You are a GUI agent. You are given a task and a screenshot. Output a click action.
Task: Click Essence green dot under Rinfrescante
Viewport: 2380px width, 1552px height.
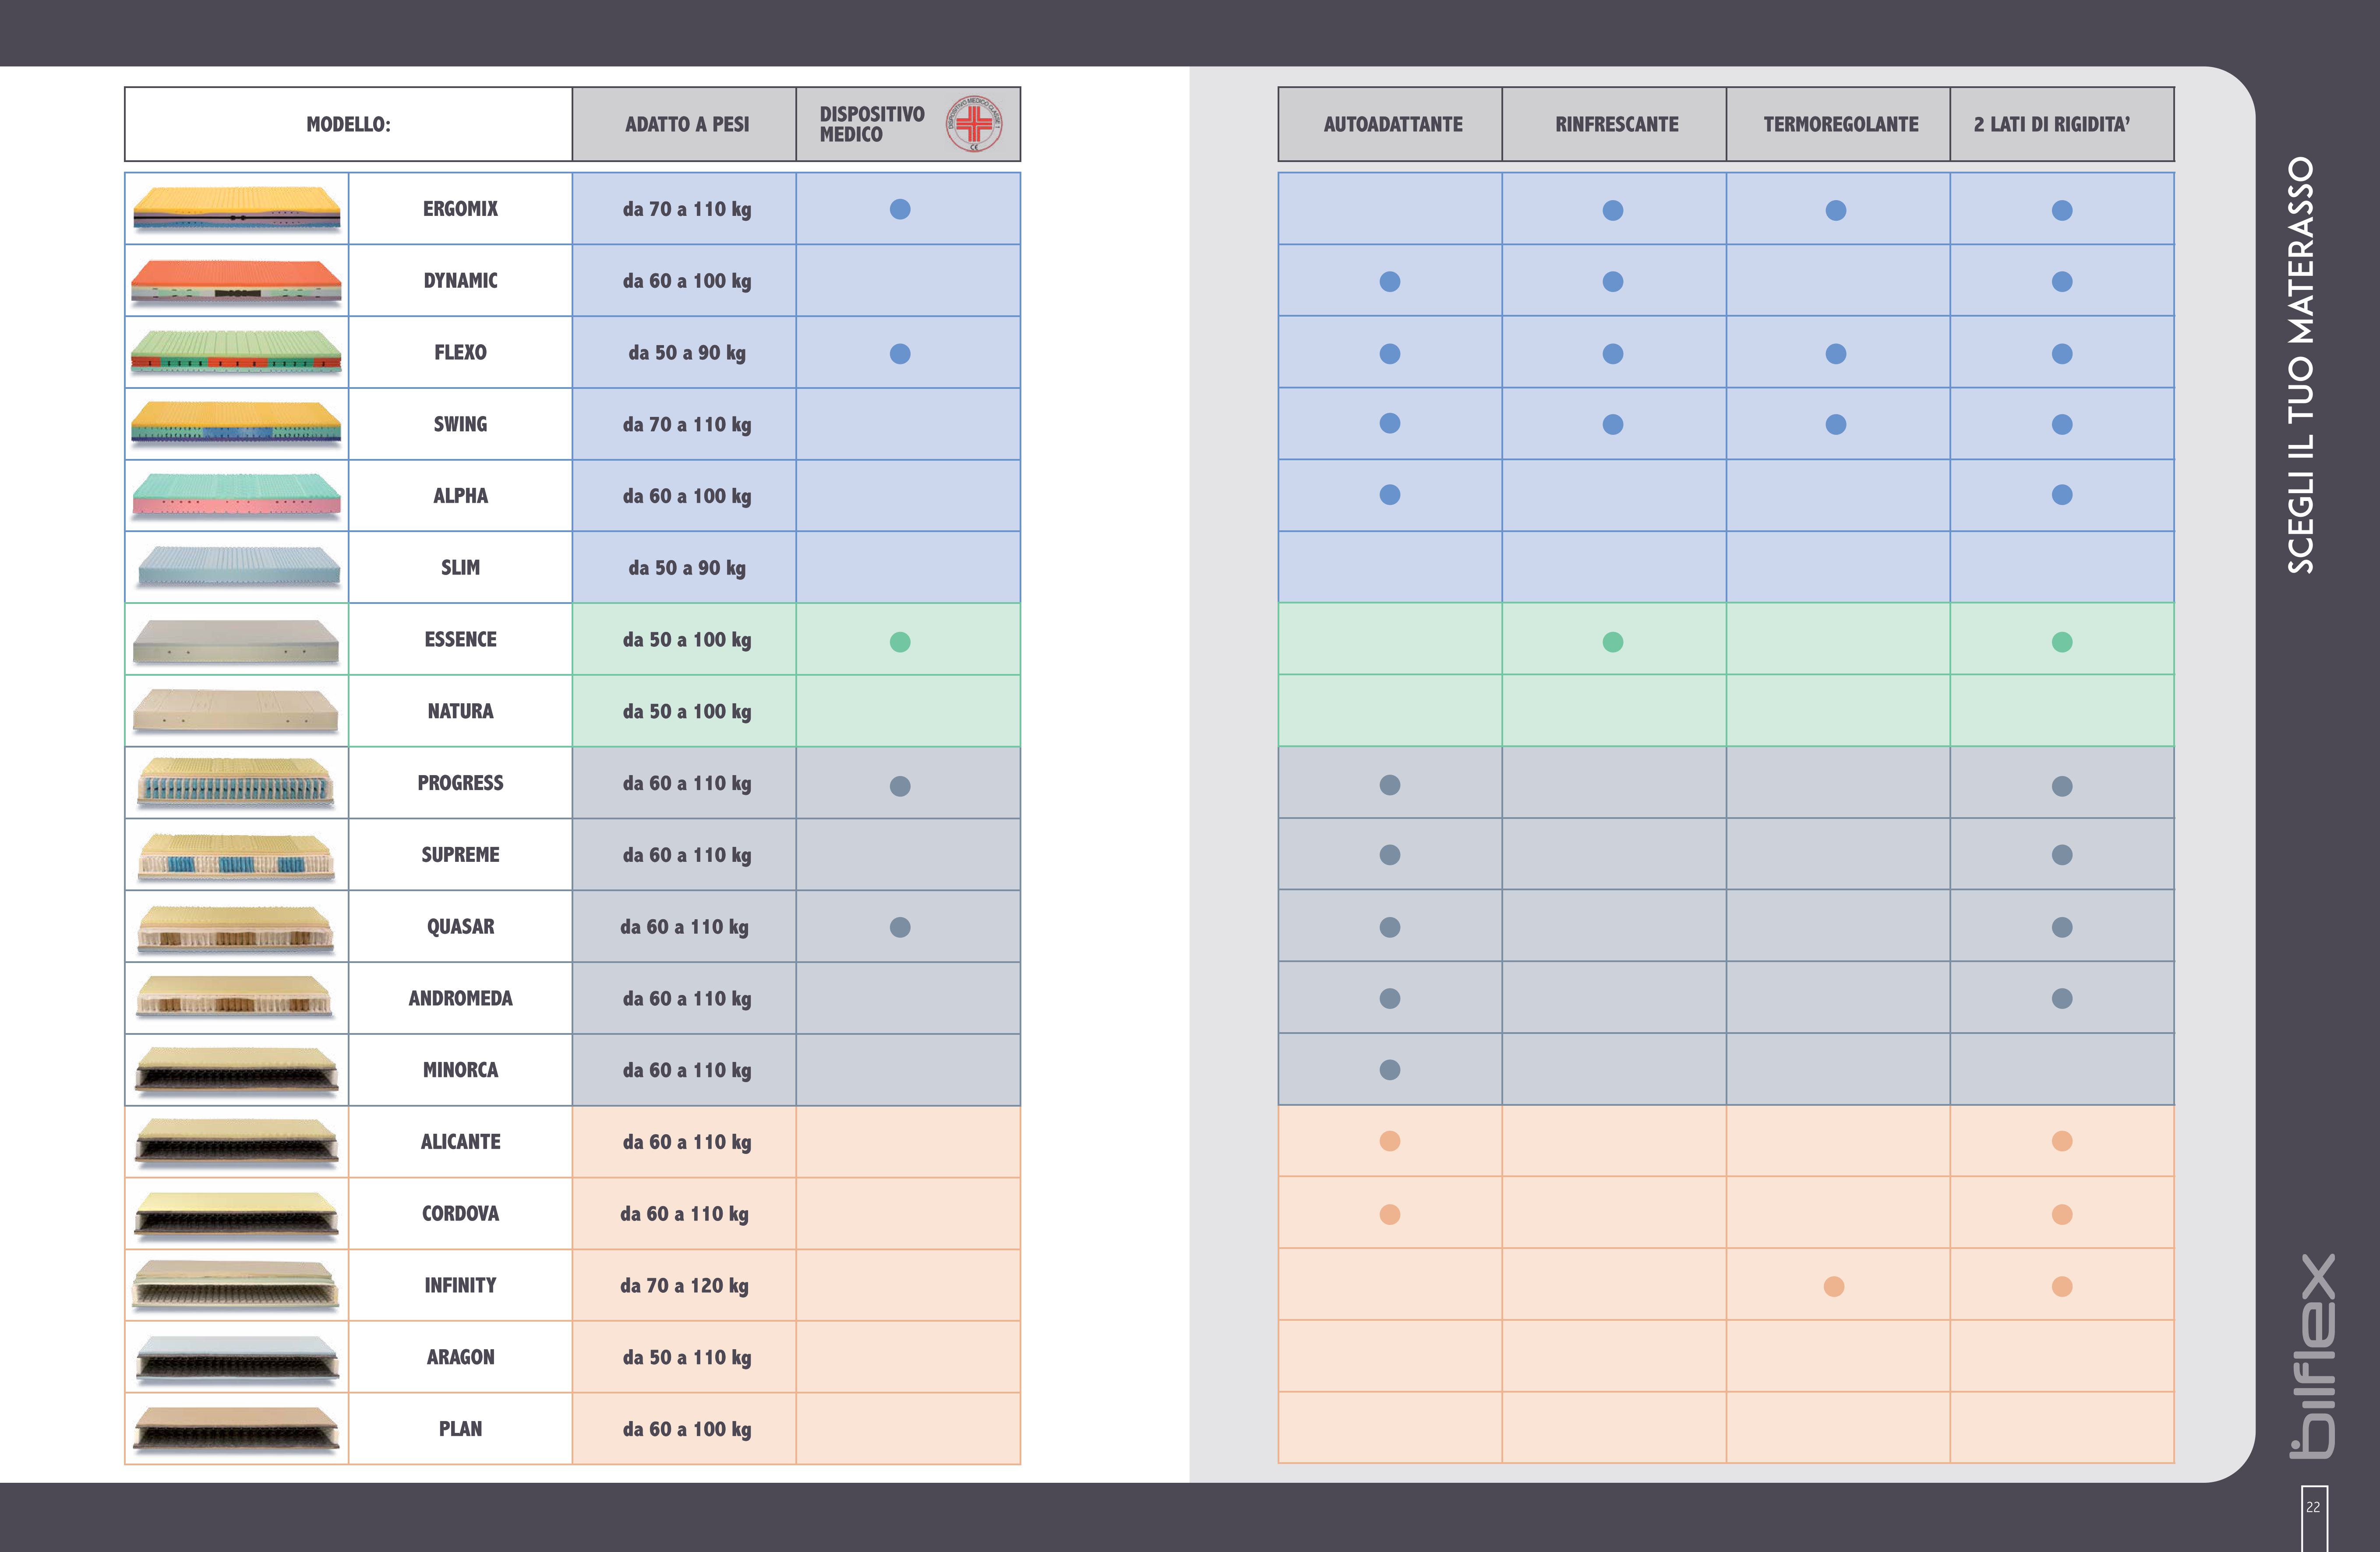pos(1613,642)
